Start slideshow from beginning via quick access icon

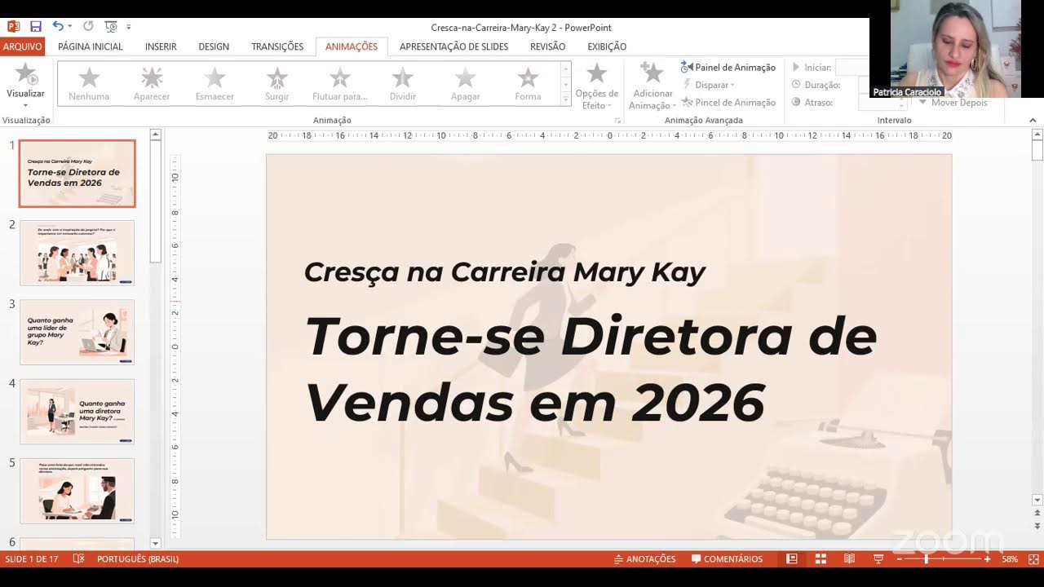(x=112, y=27)
